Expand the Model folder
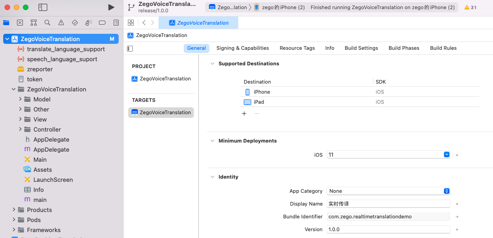493x238 pixels. [x=20, y=100]
